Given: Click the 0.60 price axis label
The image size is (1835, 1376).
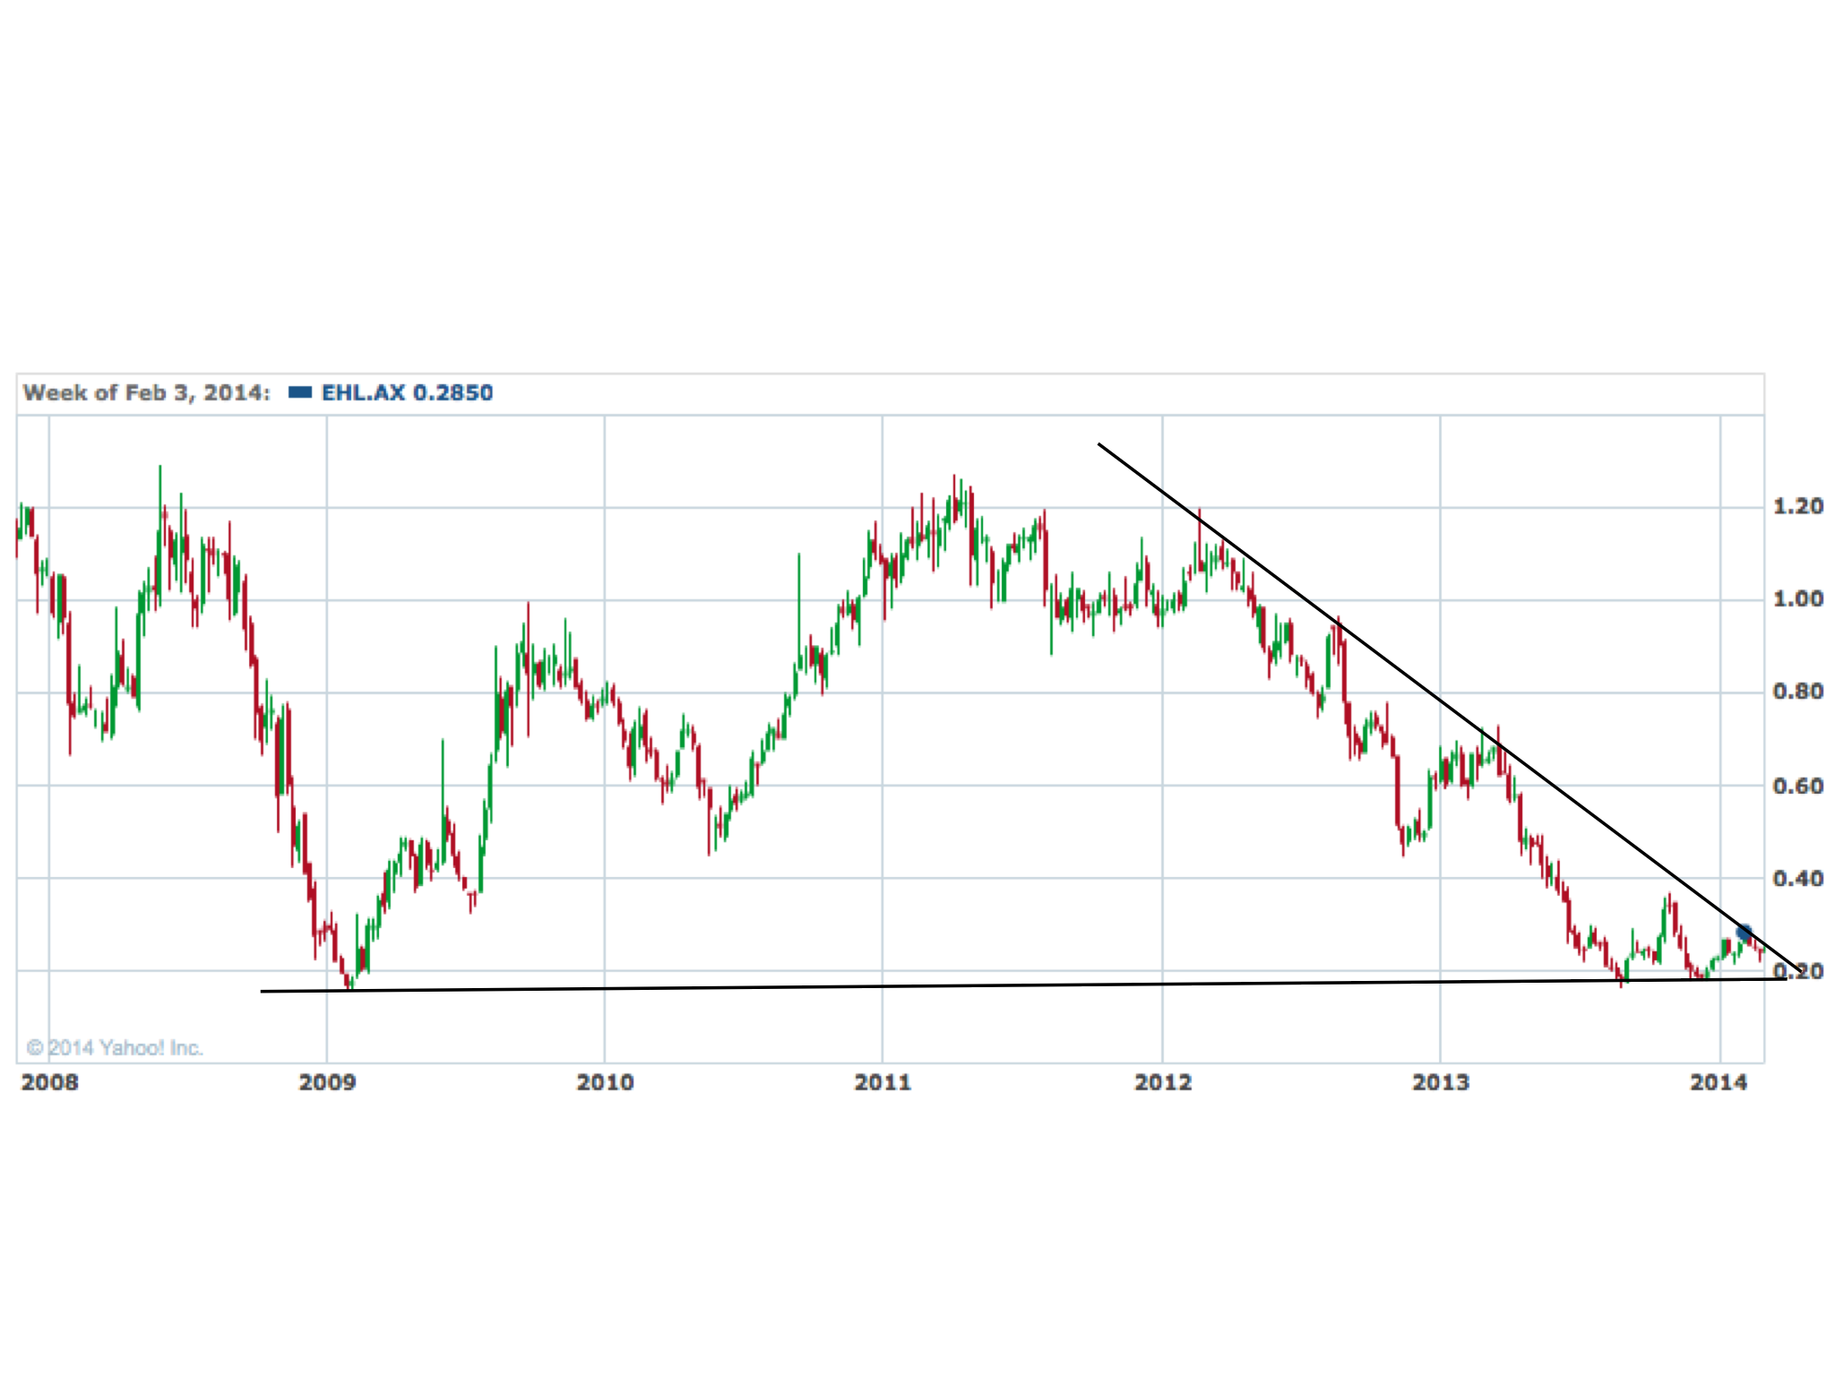Looking at the screenshot, I should (1797, 787).
